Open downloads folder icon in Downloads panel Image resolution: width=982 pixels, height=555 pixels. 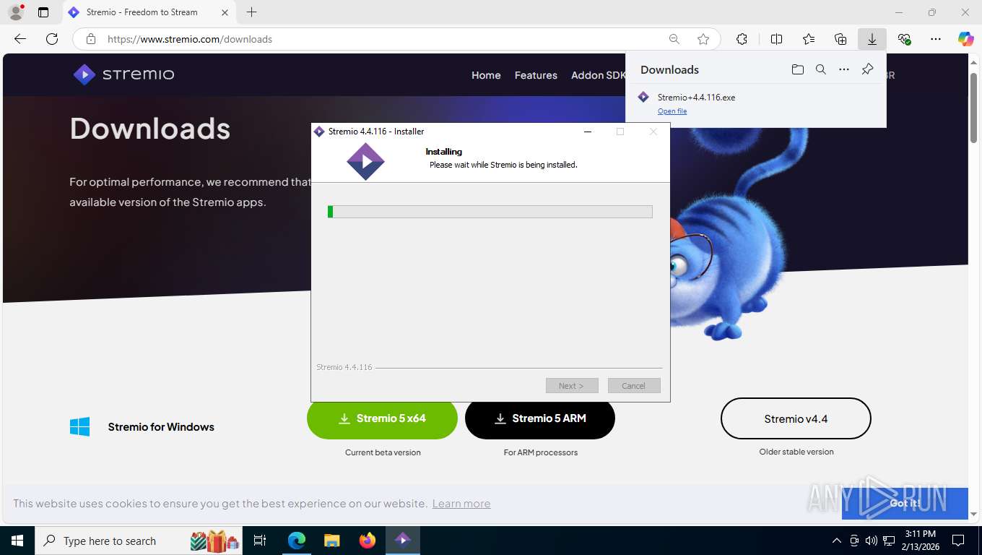797,69
